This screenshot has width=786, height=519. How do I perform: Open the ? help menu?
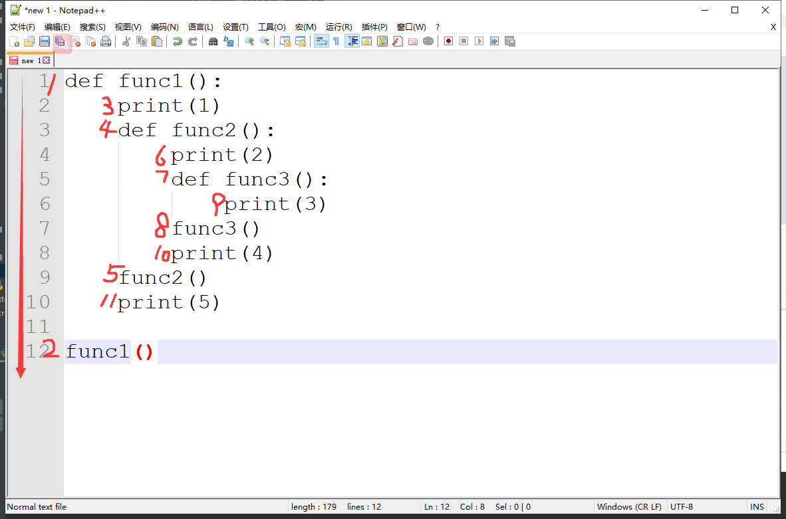click(438, 27)
